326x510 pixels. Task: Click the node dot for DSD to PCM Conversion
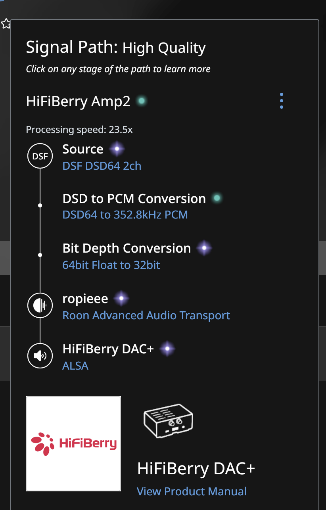click(x=40, y=205)
